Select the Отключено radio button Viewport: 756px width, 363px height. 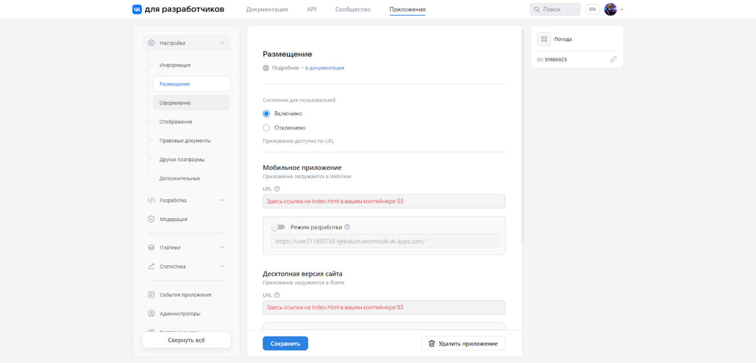[266, 128]
